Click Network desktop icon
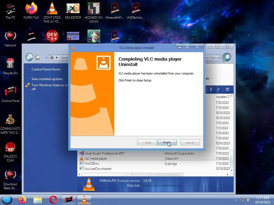The image size is (274, 205). [x=10, y=39]
